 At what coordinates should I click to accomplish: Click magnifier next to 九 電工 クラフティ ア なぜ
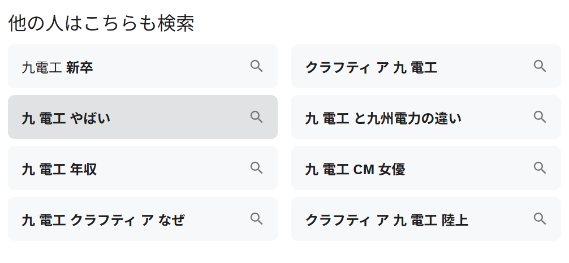coord(256,219)
